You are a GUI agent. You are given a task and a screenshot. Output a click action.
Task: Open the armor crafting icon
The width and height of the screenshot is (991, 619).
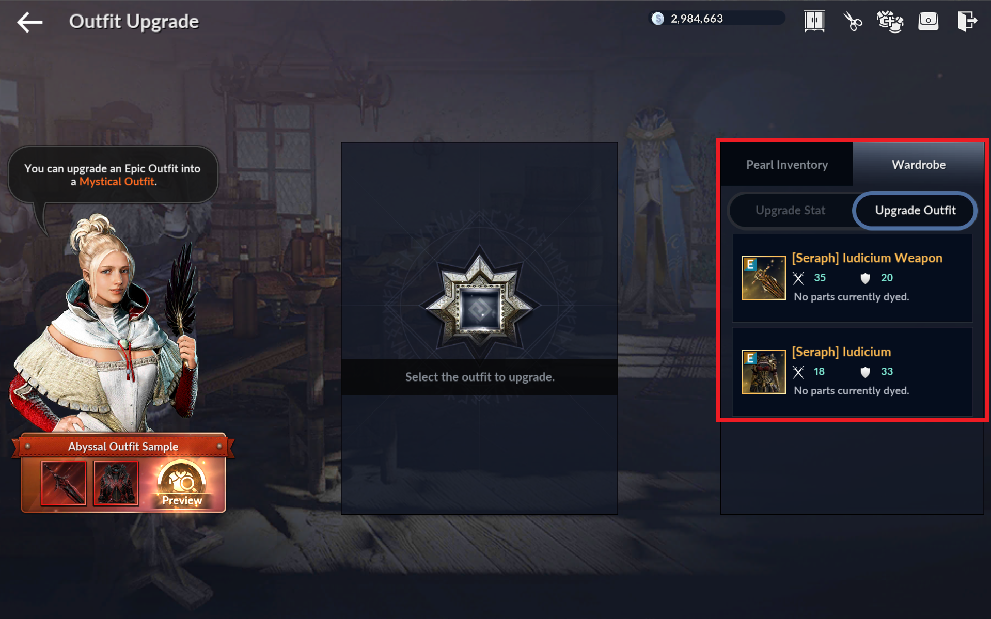click(890, 21)
